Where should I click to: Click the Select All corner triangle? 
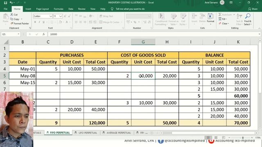click(6, 42)
